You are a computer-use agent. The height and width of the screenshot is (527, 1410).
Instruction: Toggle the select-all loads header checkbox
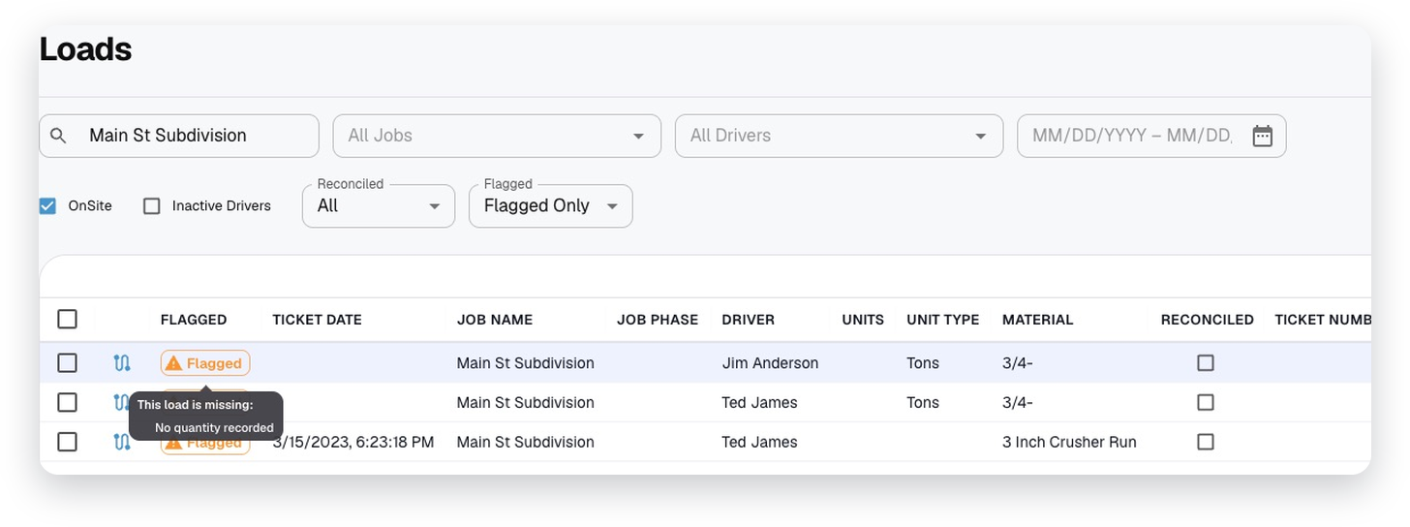67,319
